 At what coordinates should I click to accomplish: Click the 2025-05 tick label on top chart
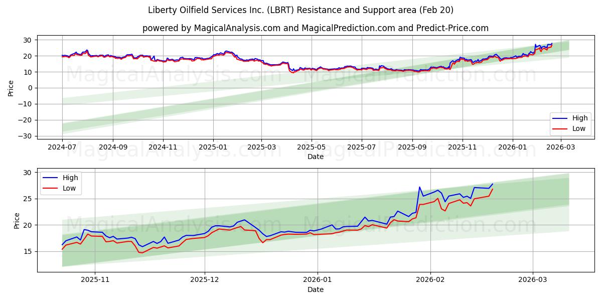click(312, 147)
